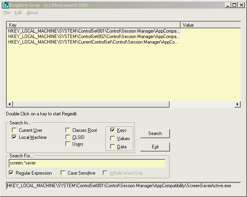Open the File menu
This screenshot has height=197, width=247.
point(7,13)
